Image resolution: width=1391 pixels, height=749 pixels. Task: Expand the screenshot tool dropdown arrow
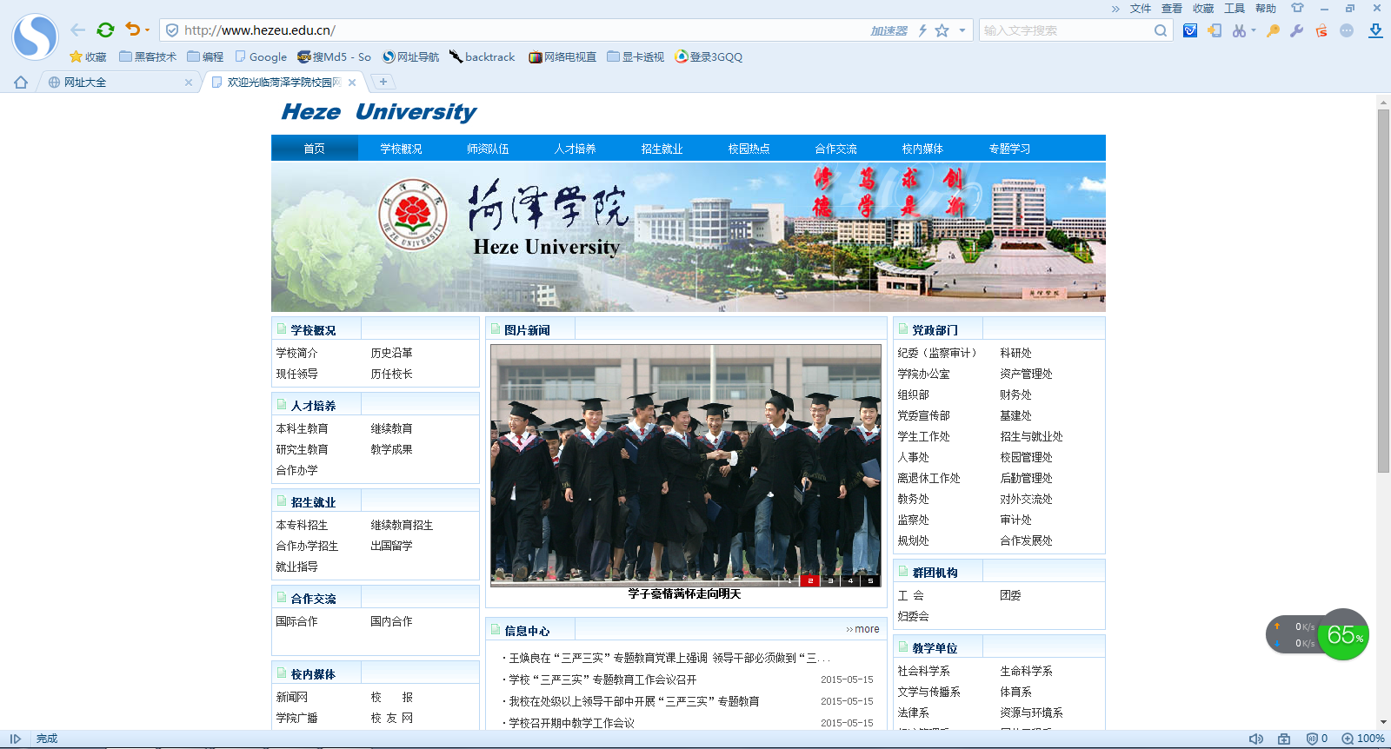tap(1254, 30)
